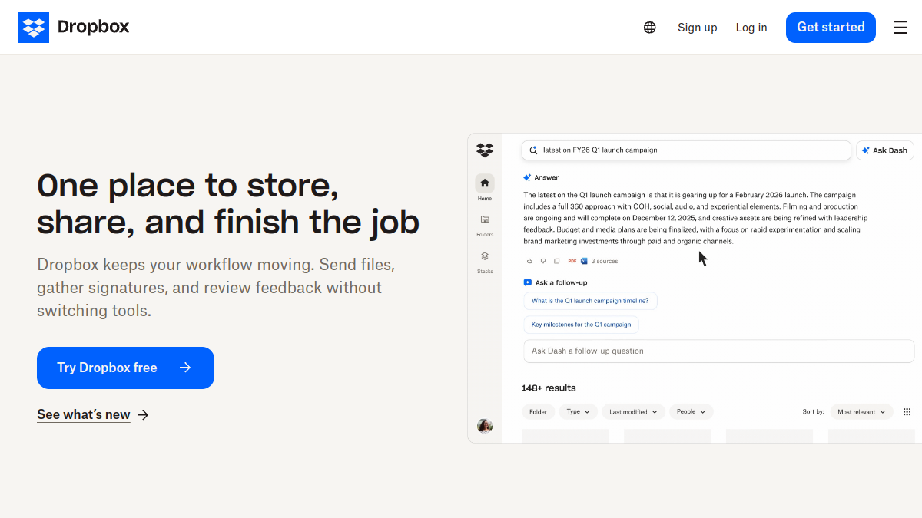Click the Log in link
Image resolution: width=922 pixels, height=518 pixels.
click(x=751, y=28)
